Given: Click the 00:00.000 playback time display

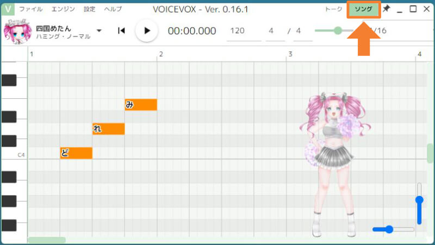Looking at the screenshot, I should [x=192, y=31].
